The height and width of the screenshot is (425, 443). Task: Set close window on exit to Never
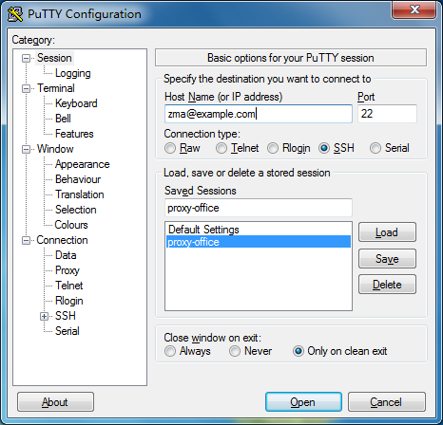(235, 351)
